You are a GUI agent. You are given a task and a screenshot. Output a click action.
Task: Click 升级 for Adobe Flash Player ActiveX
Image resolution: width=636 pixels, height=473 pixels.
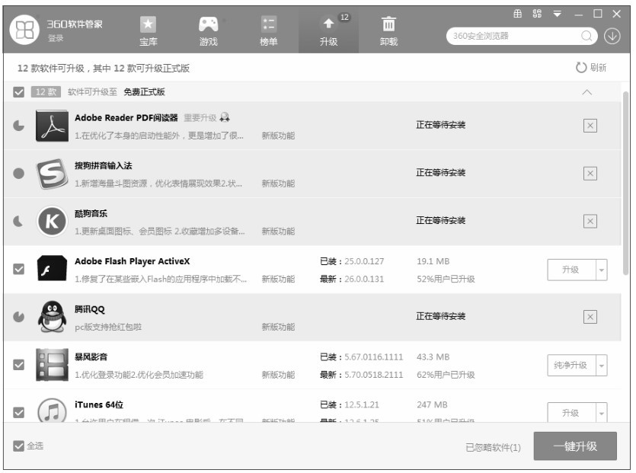coord(571,270)
